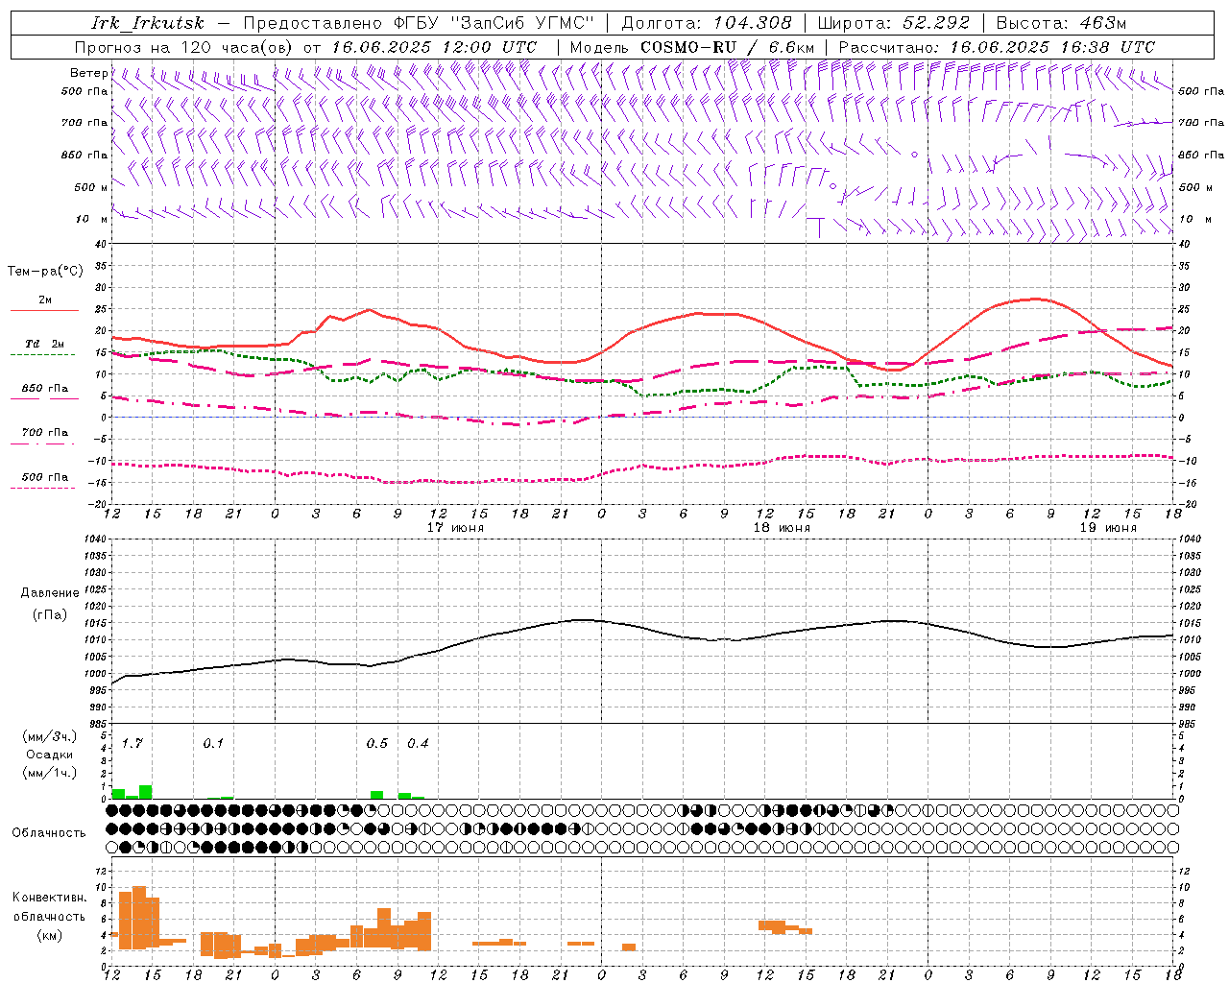
Task: Click the date label "19 июня"
Action: coord(1108,528)
